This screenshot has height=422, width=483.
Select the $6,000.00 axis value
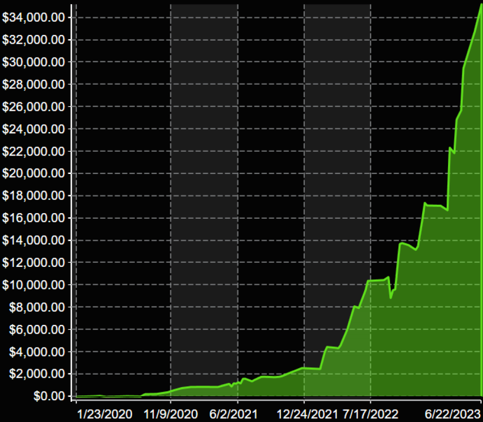coord(36,330)
